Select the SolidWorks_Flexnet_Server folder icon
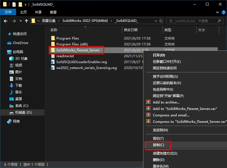Viewport: 227px width, 168px height. pyautogui.click(x=53, y=50)
